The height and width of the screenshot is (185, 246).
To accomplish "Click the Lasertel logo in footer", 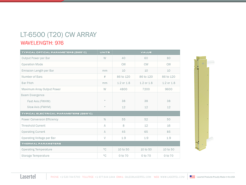I will pos(28,177).
